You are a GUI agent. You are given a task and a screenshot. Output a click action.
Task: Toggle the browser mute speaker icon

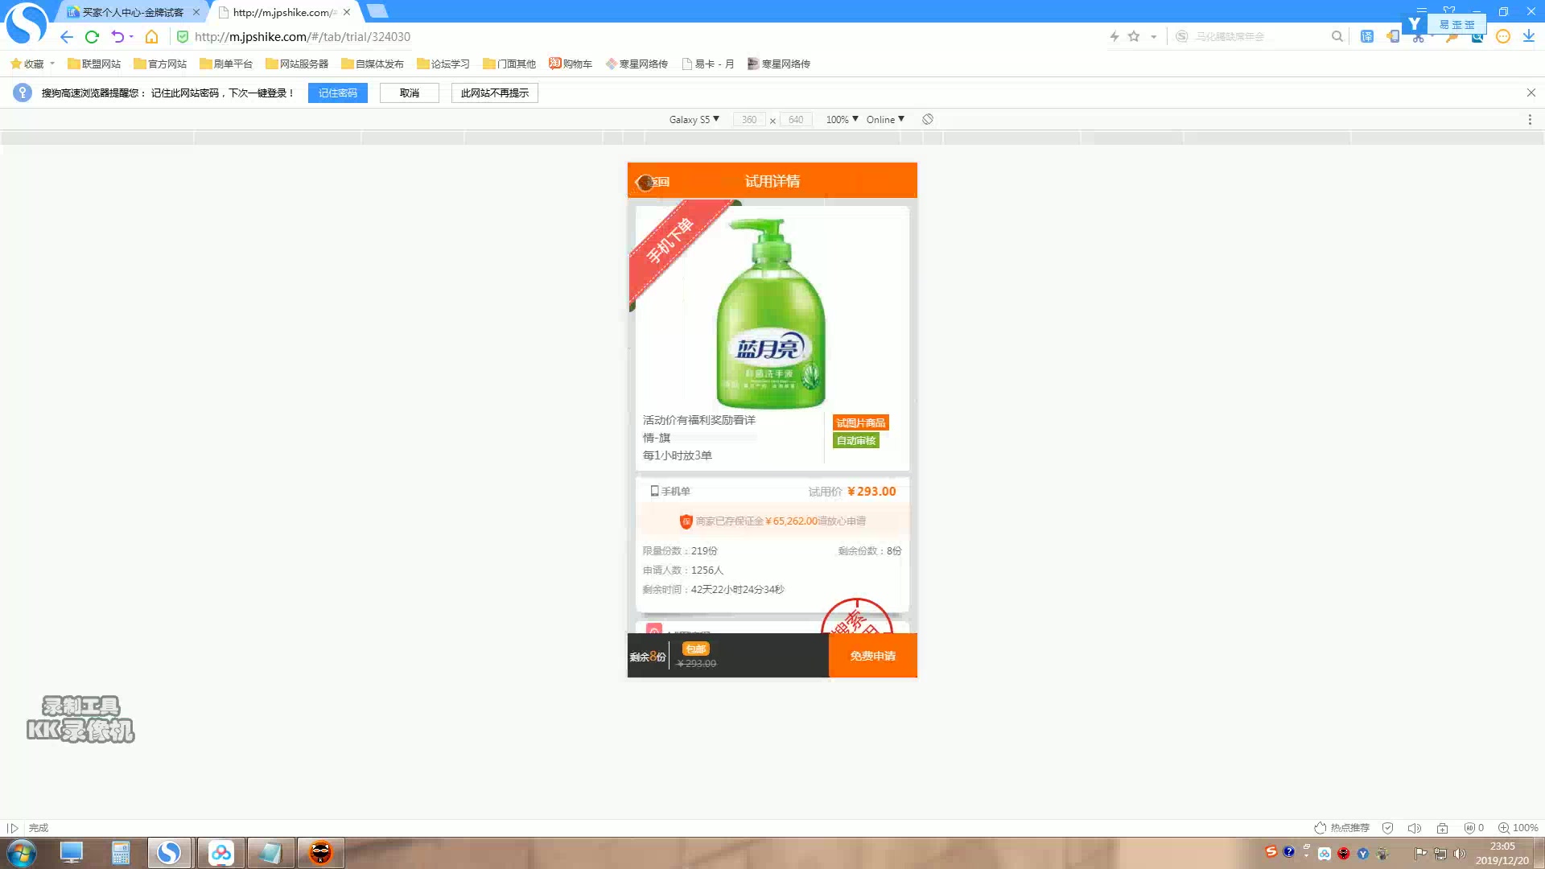[x=1414, y=828]
